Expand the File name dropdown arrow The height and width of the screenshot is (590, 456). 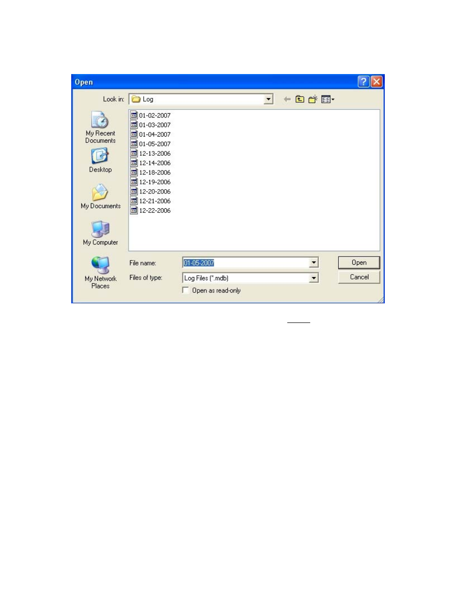pyautogui.click(x=314, y=263)
